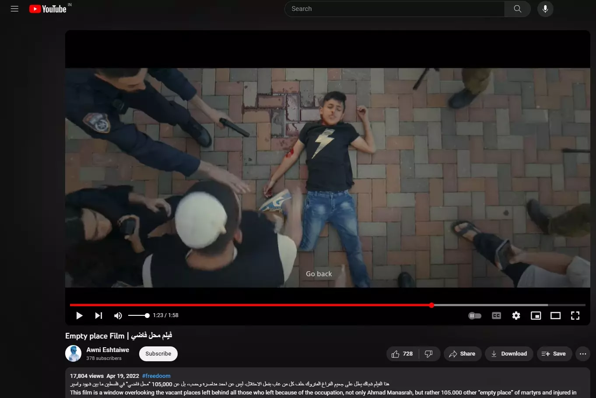Click '17,804 views Apr 19, 2022' text
Viewport: 596px width, 398px height.
point(105,376)
